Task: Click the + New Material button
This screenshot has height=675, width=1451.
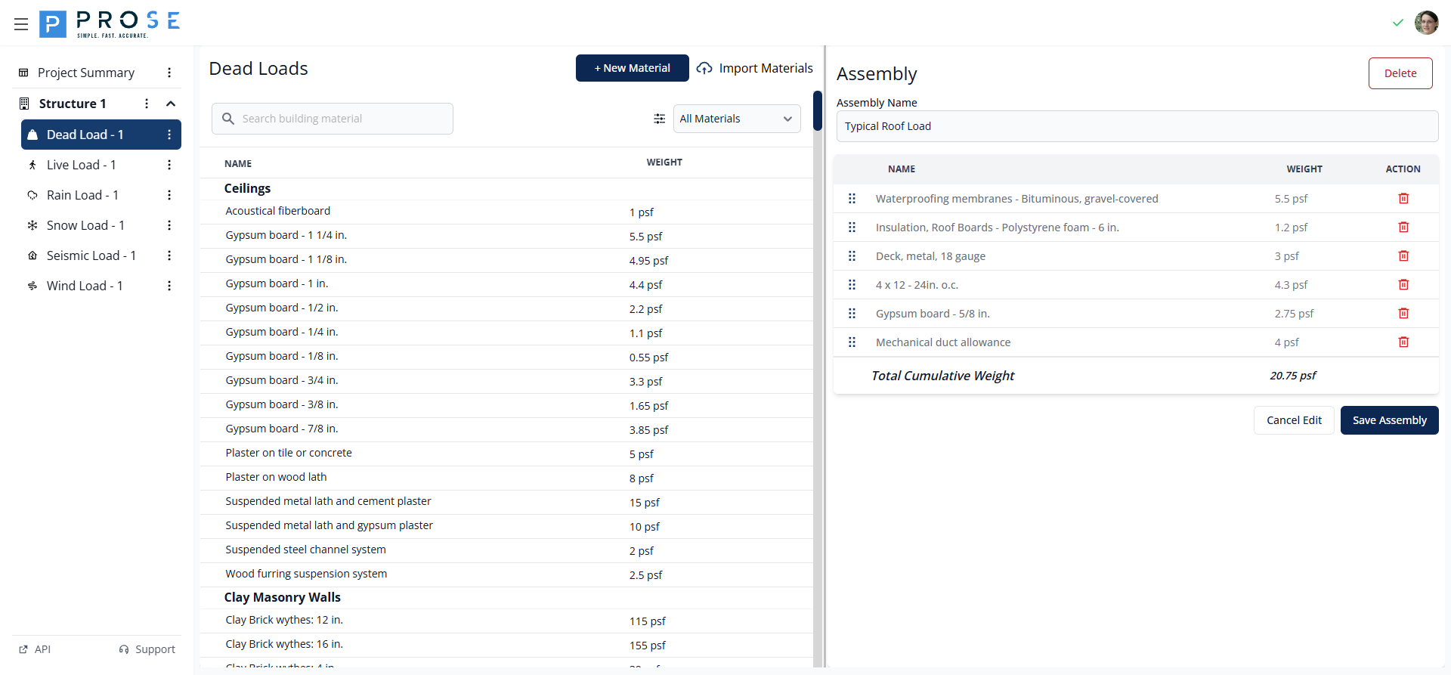Action: (x=633, y=68)
